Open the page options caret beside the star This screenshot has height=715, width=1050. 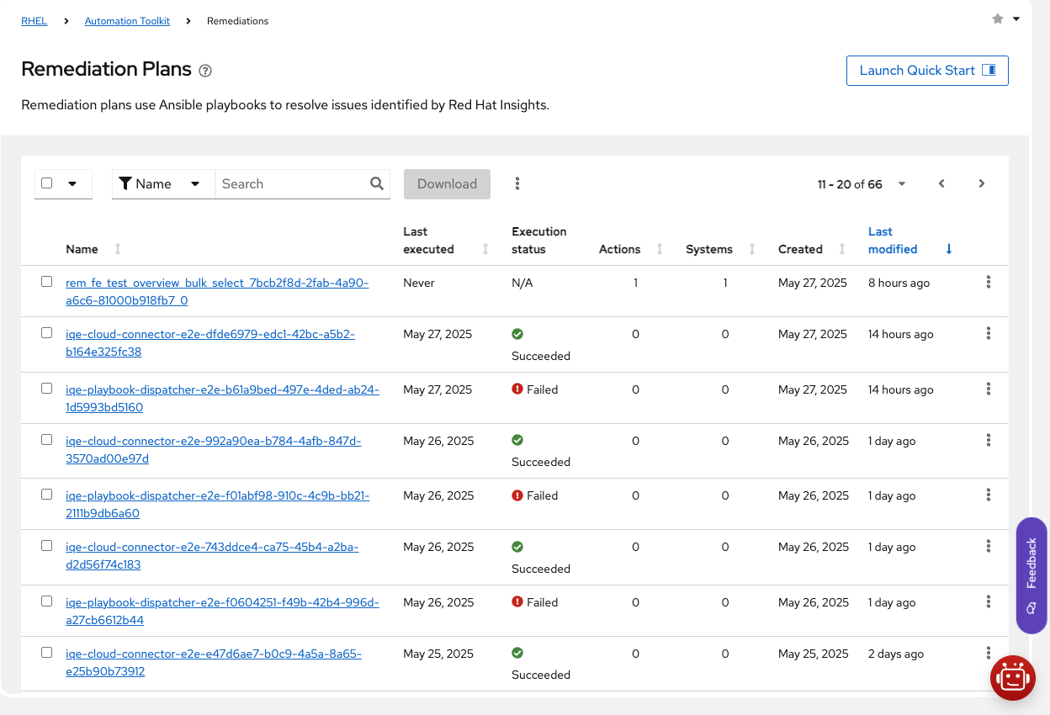tap(1016, 18)
